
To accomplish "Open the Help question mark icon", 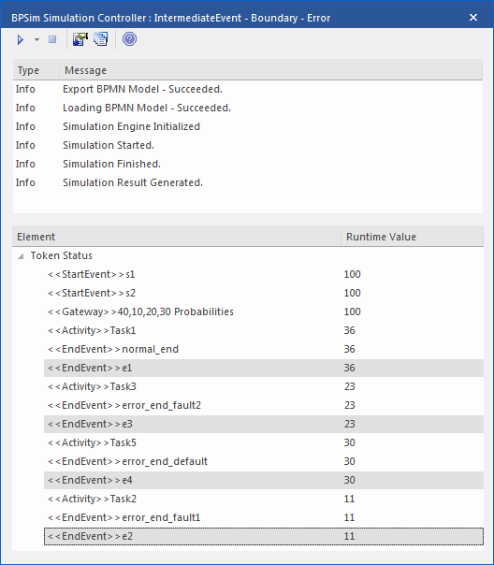I will pos(129,39).
